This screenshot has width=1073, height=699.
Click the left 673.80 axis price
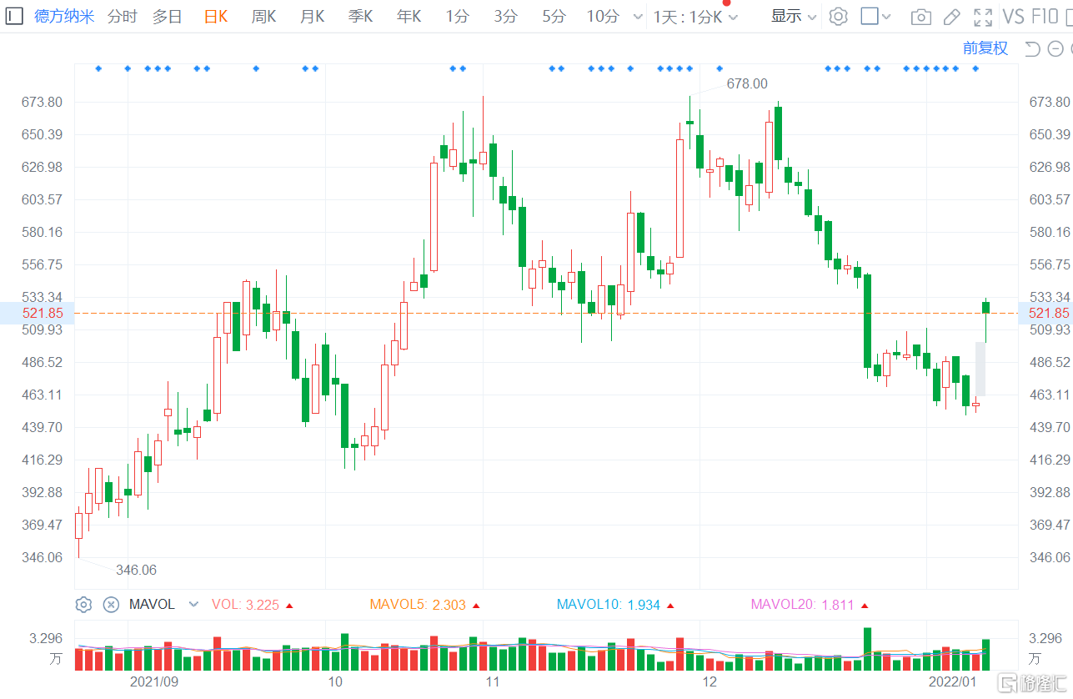[43, 102]
